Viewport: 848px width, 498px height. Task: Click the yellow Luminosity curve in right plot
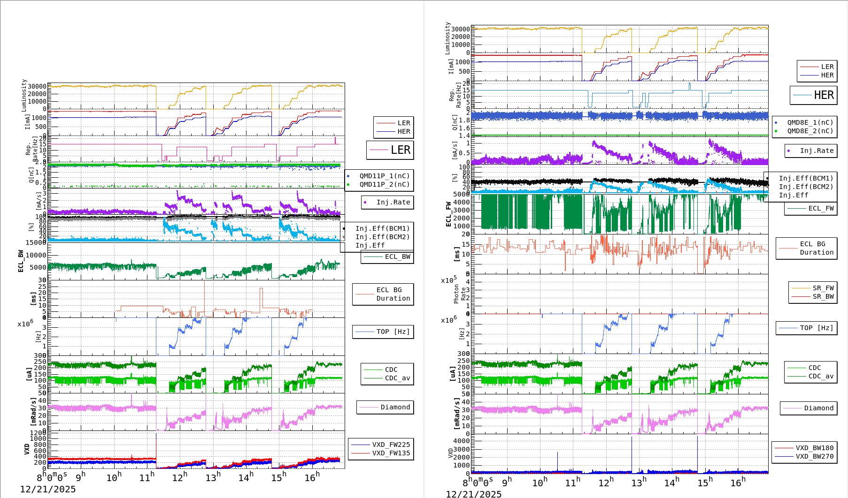[x=526, y=29]
